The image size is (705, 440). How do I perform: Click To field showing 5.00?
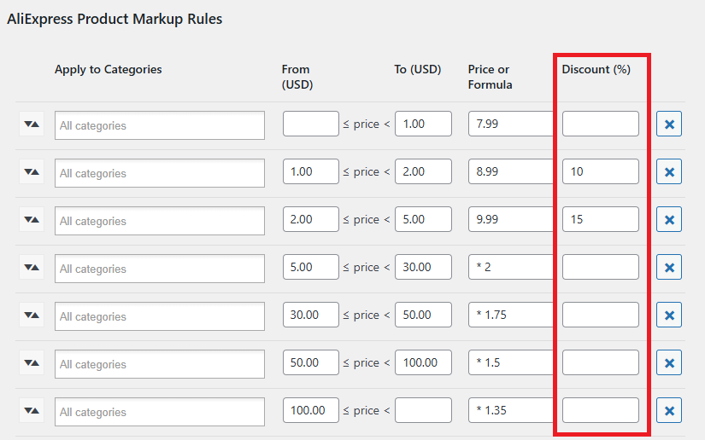424,219
